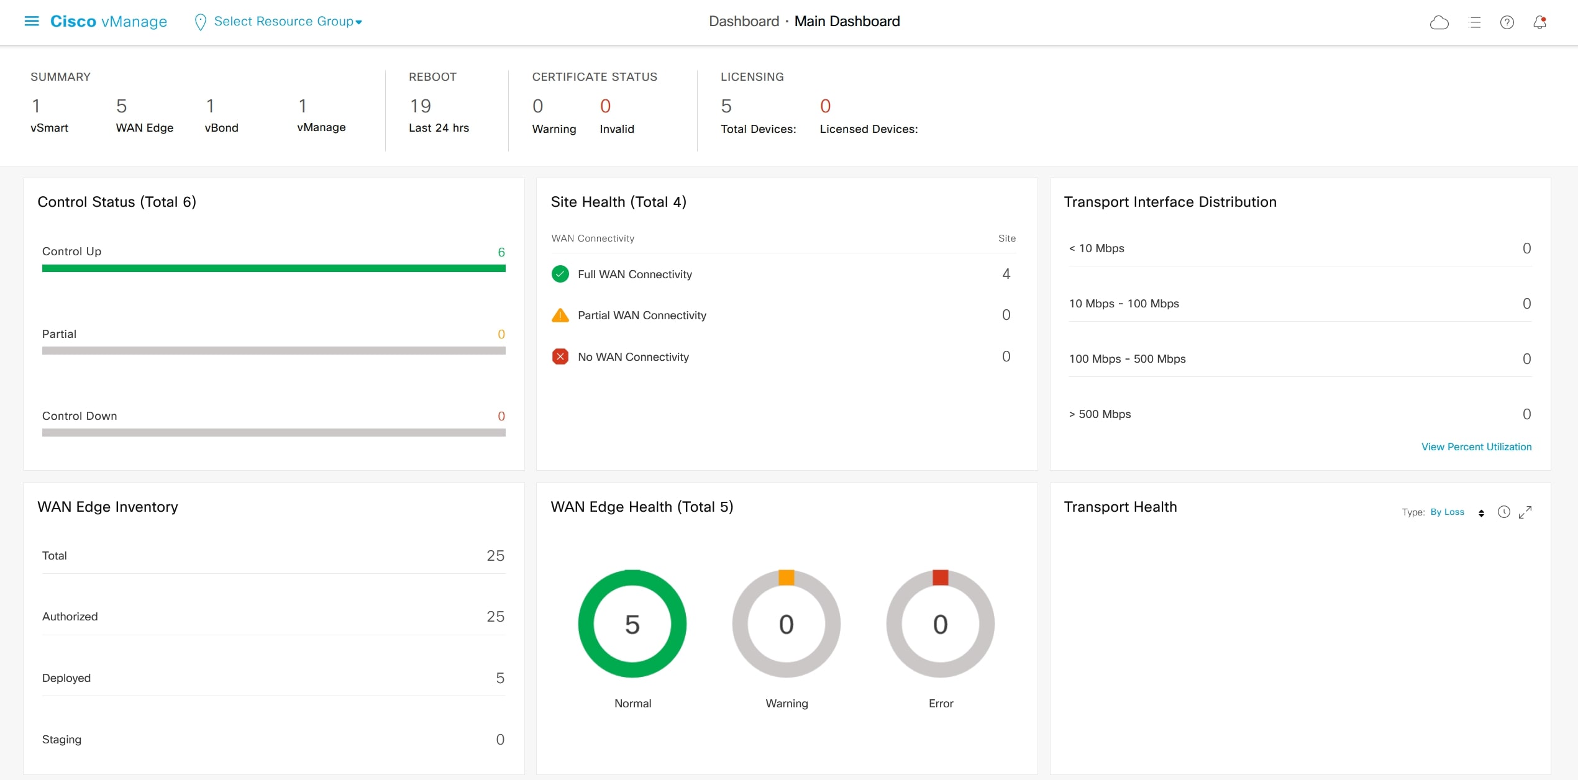Click the Deployed inventory value 5
This screenshot has width=1578, height=780.
[x=500, y=678]
